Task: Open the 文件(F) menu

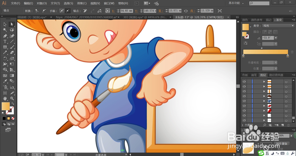Action: tap(15, 3)
